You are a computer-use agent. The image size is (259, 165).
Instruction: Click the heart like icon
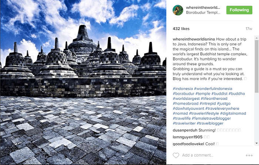(x=176, y=155)
